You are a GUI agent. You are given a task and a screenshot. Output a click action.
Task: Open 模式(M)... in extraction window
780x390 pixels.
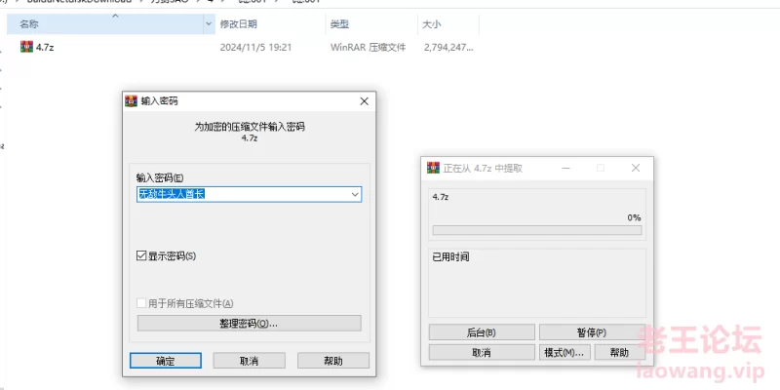pyautogui.click(x=565, y=352)
